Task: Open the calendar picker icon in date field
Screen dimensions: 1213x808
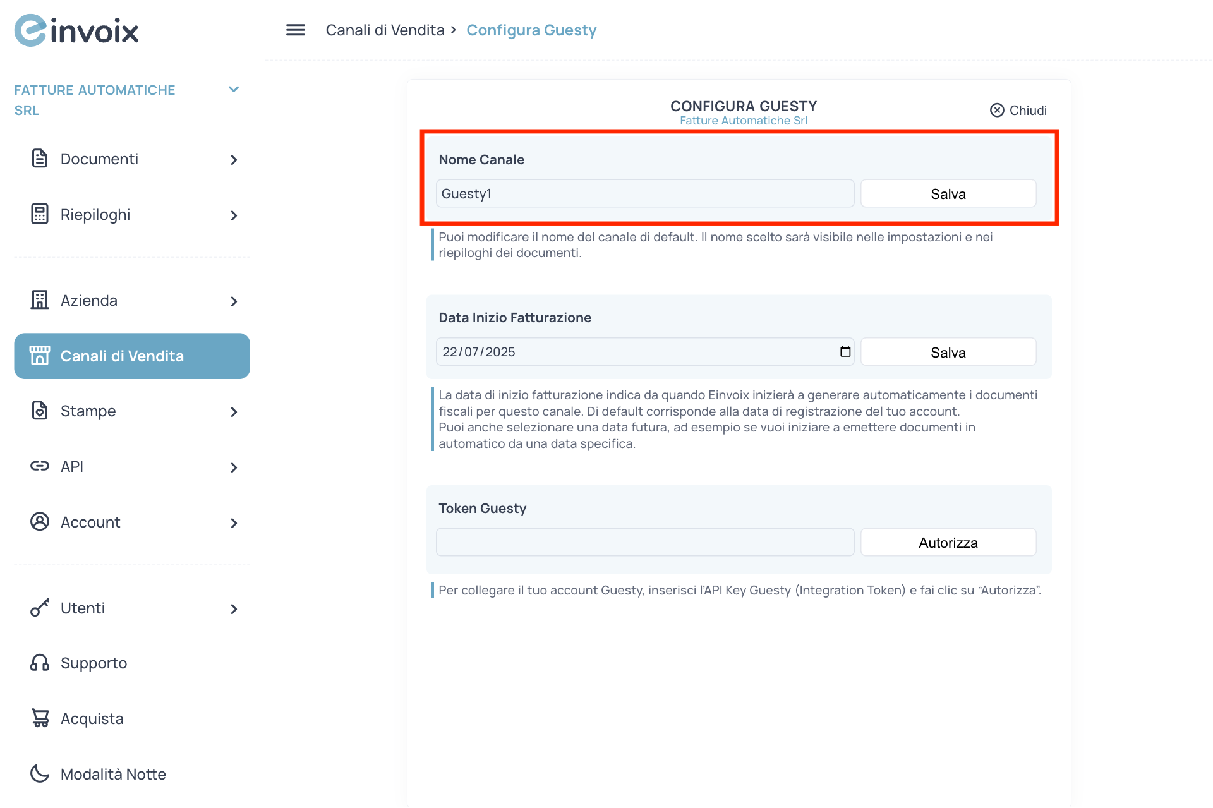Action: (845, 352)
